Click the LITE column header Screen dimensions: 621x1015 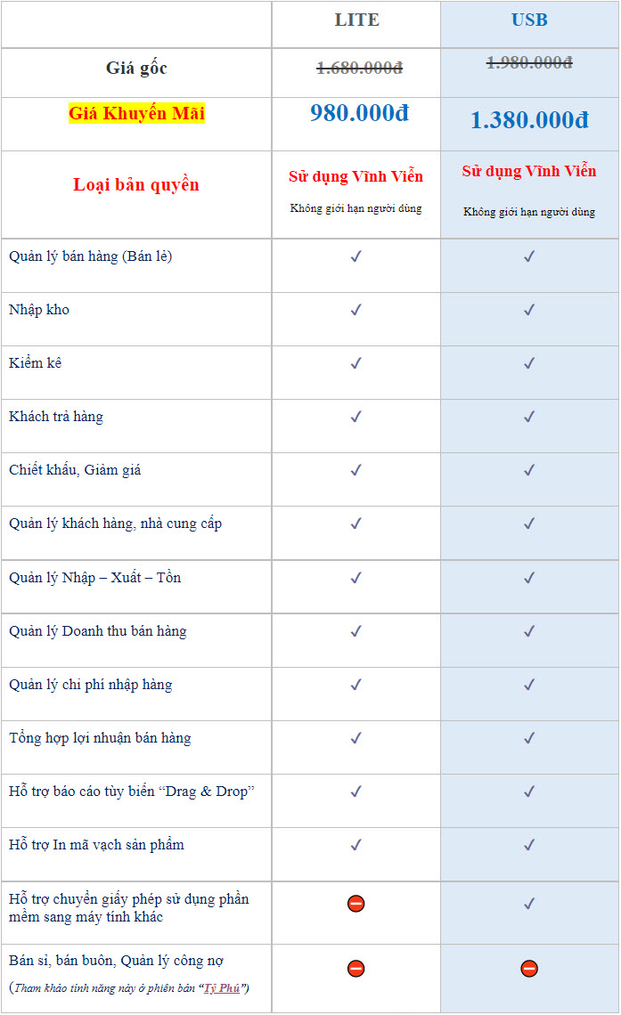click(x=356, y=20)
